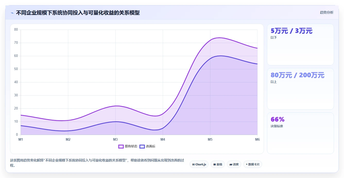Click the description paragraph starting 这张图用趋势变化解释

[x=97, y=163]
